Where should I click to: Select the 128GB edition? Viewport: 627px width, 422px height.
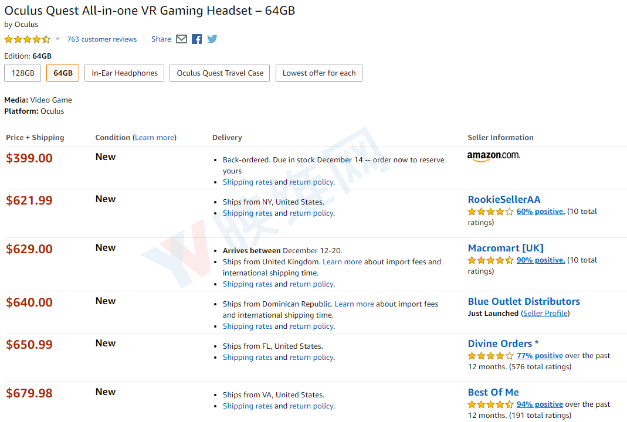(x=23, y=73)
